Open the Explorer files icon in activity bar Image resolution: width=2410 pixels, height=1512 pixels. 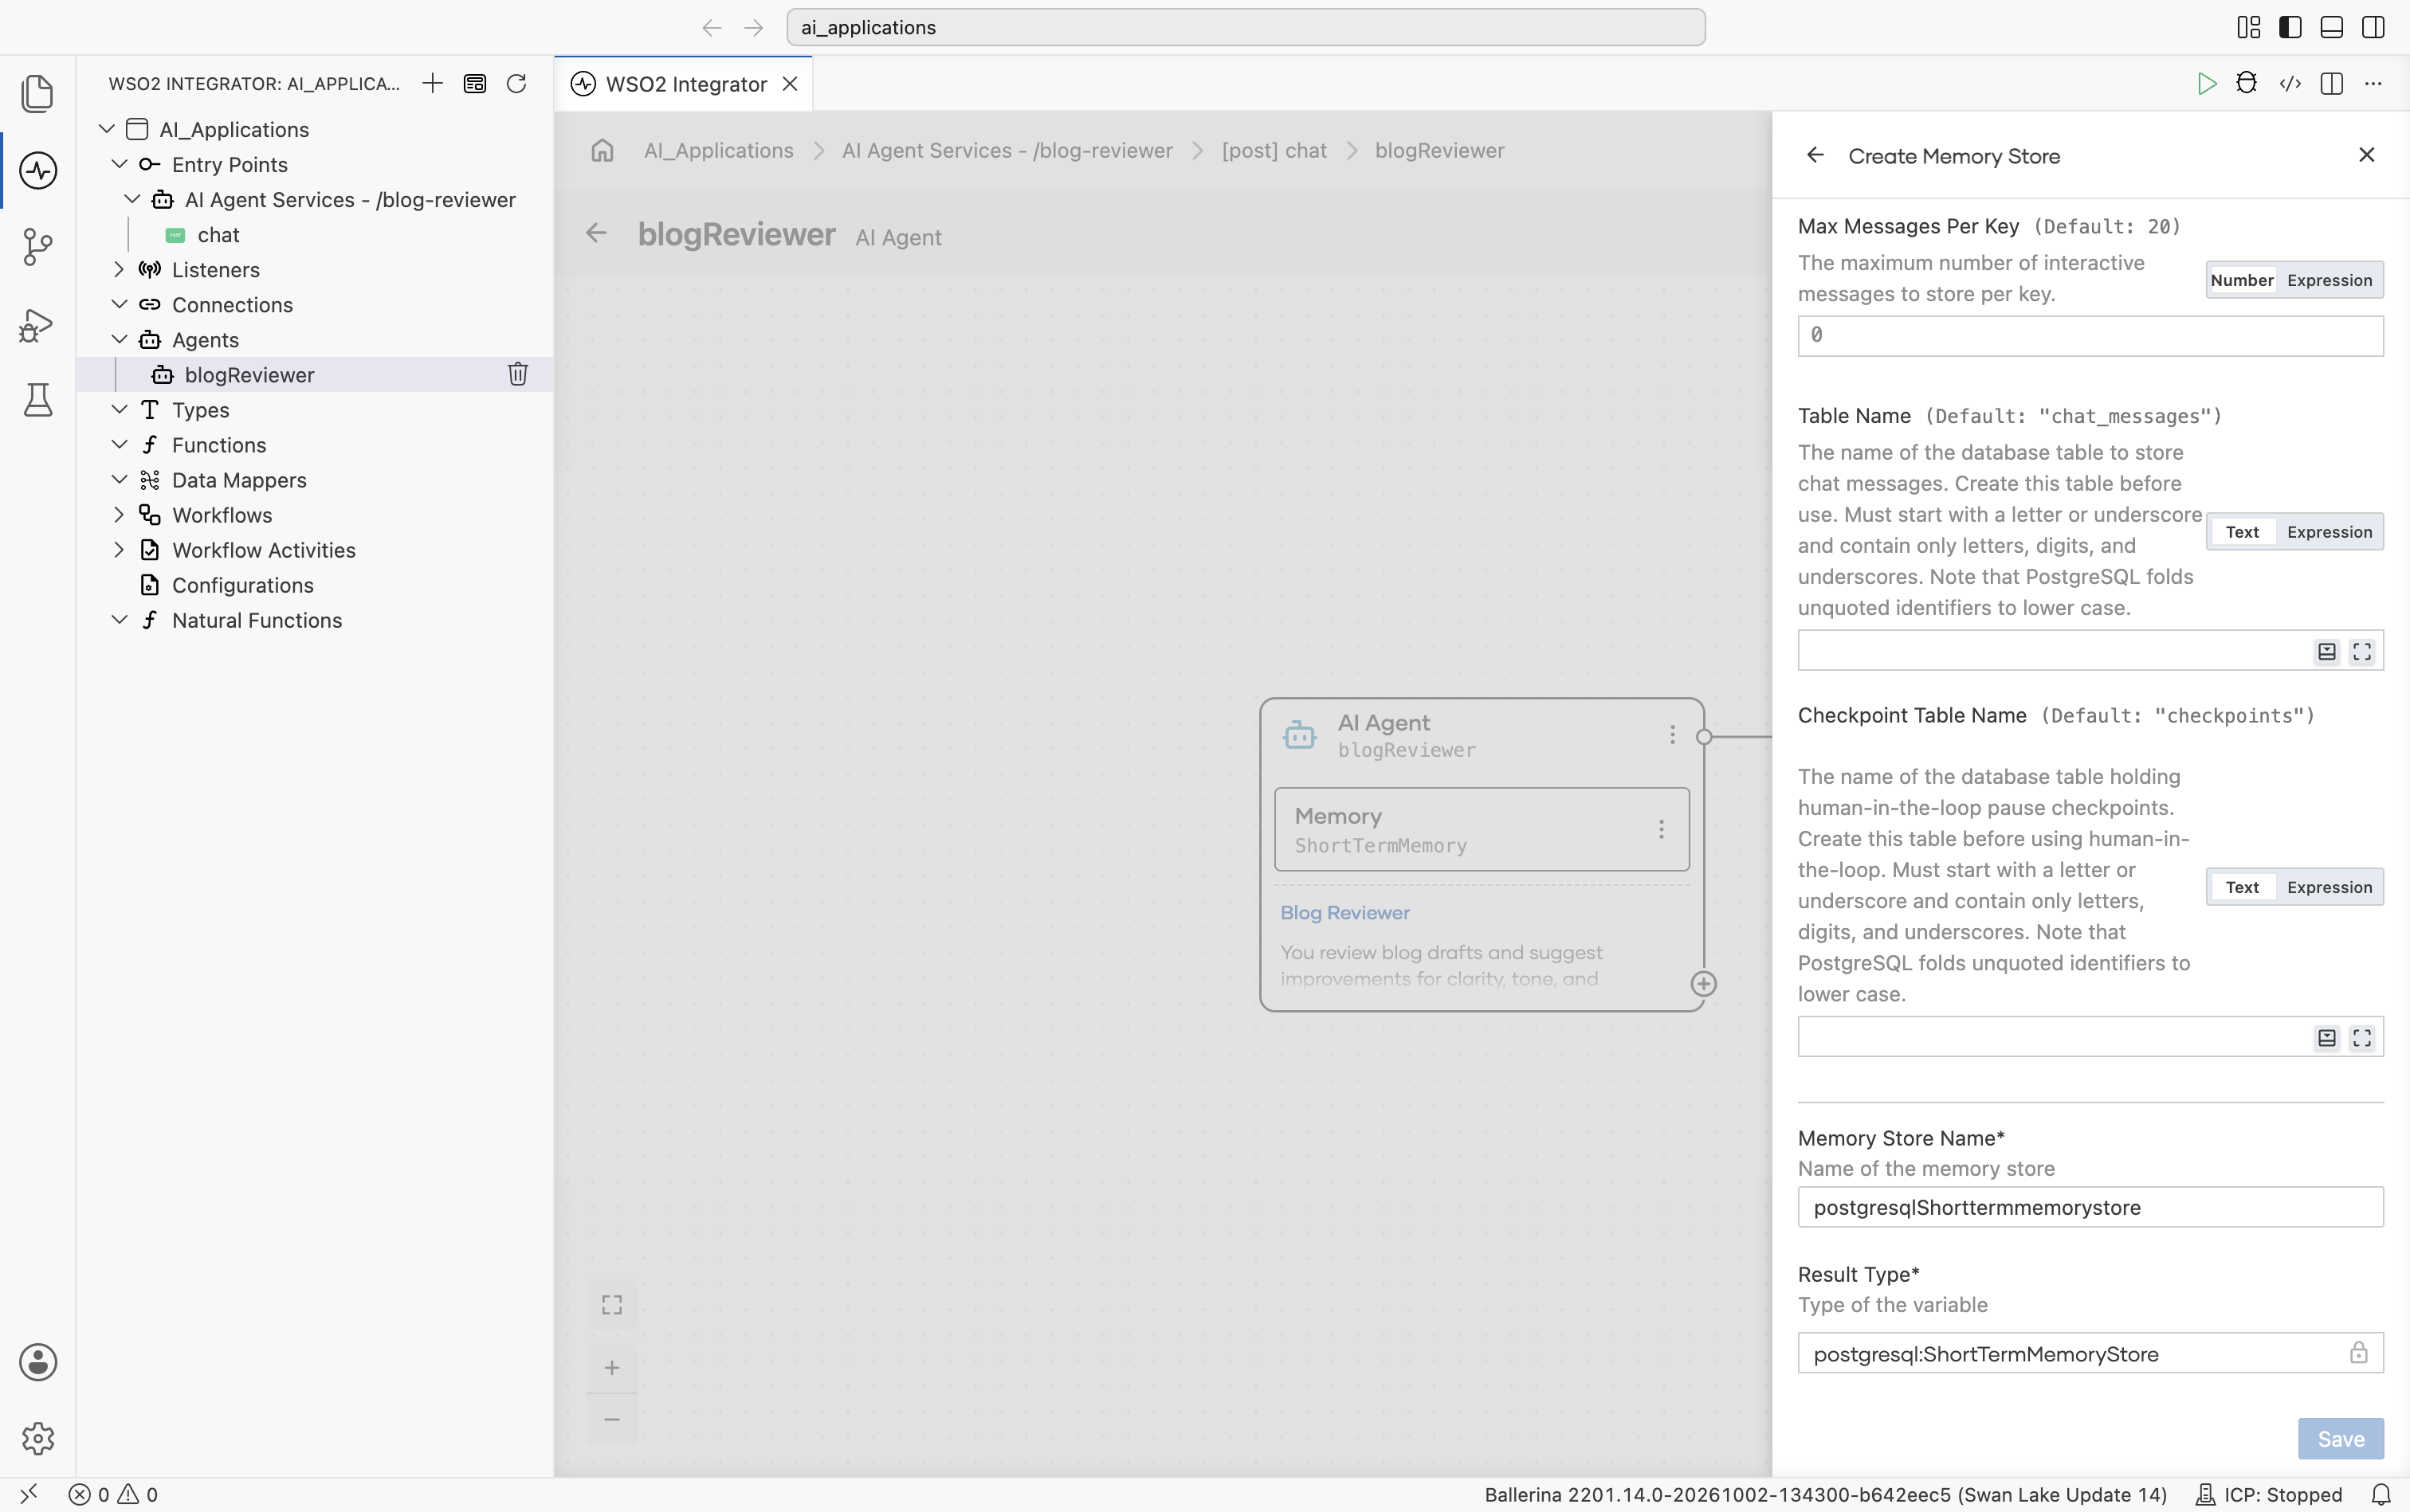click(38, 93)
